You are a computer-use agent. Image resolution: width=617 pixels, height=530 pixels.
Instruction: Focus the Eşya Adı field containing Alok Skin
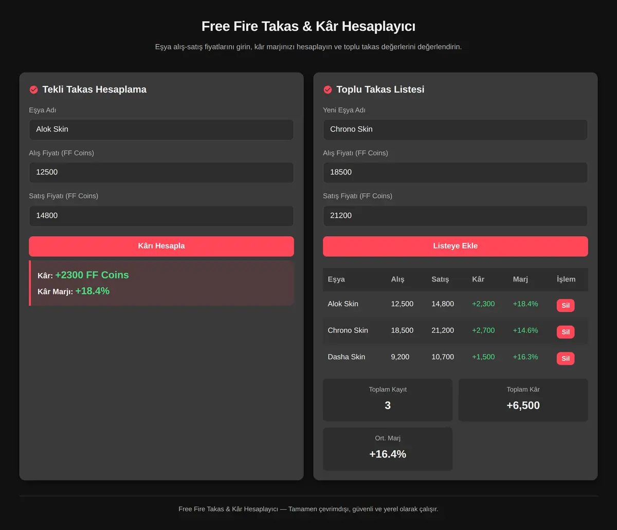[161, 130]
